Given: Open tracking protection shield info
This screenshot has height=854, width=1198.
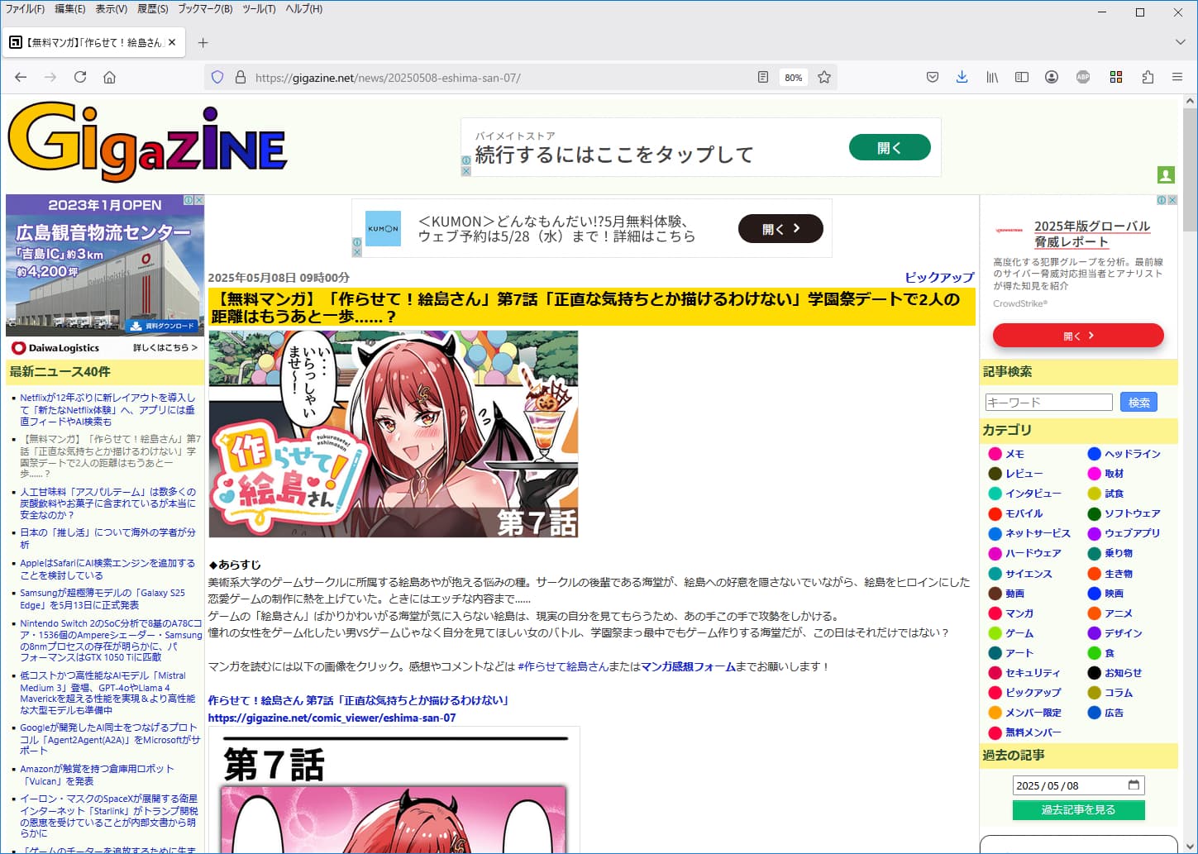Looking at the screenshot, I should [217, 77].
